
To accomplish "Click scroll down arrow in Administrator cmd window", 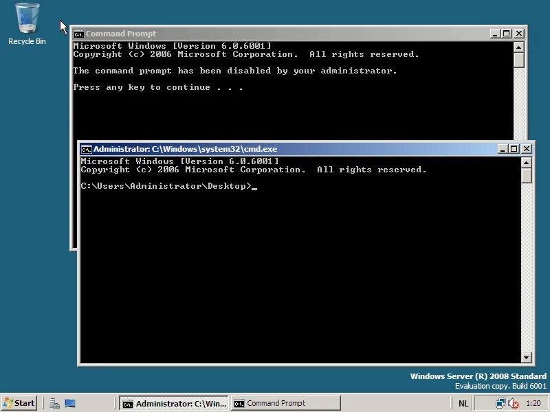I will 526,357.
